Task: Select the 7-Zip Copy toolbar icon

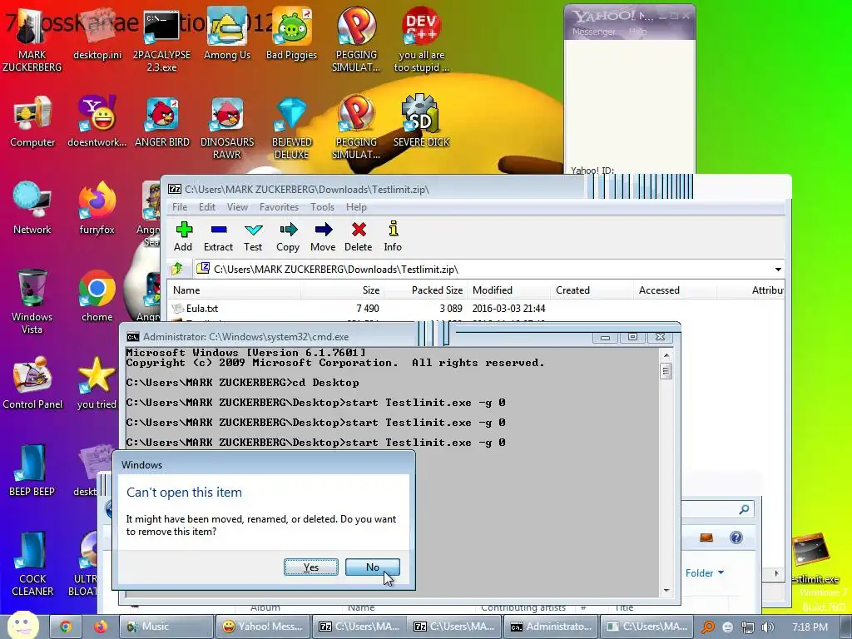Action: pyautogui.click(x=288, y=235)
